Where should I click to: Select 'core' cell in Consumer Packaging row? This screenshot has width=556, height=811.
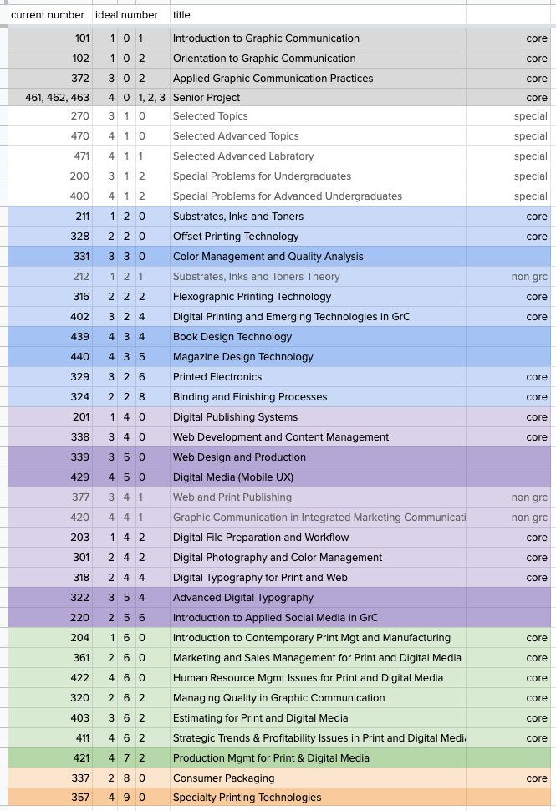coord(508,778)
